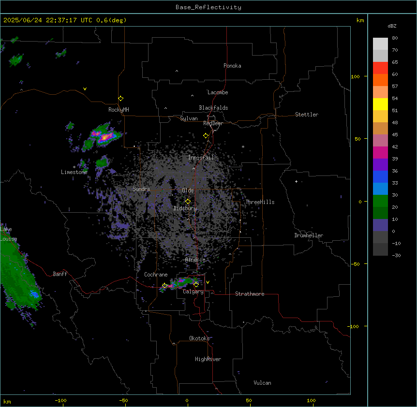Select the HighRiver city label
Screen dimensions: 417x407
pyautogui.click(x=208, y=359)
